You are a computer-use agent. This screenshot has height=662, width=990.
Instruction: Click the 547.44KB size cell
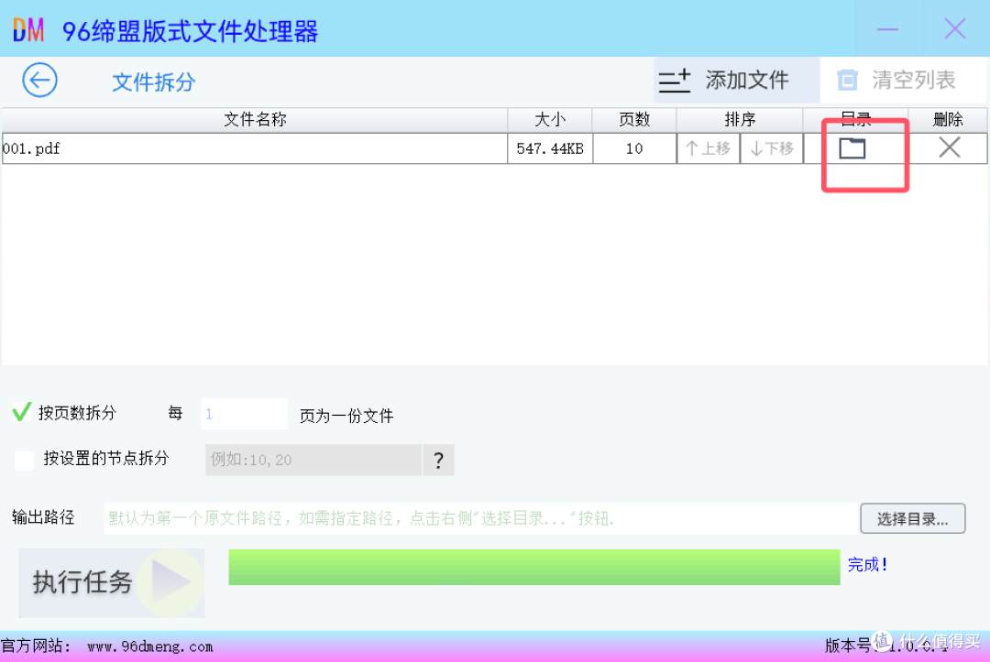550,149
